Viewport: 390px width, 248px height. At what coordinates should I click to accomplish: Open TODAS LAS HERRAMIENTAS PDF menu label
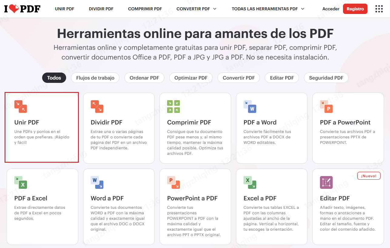click(x=265, y=9)
